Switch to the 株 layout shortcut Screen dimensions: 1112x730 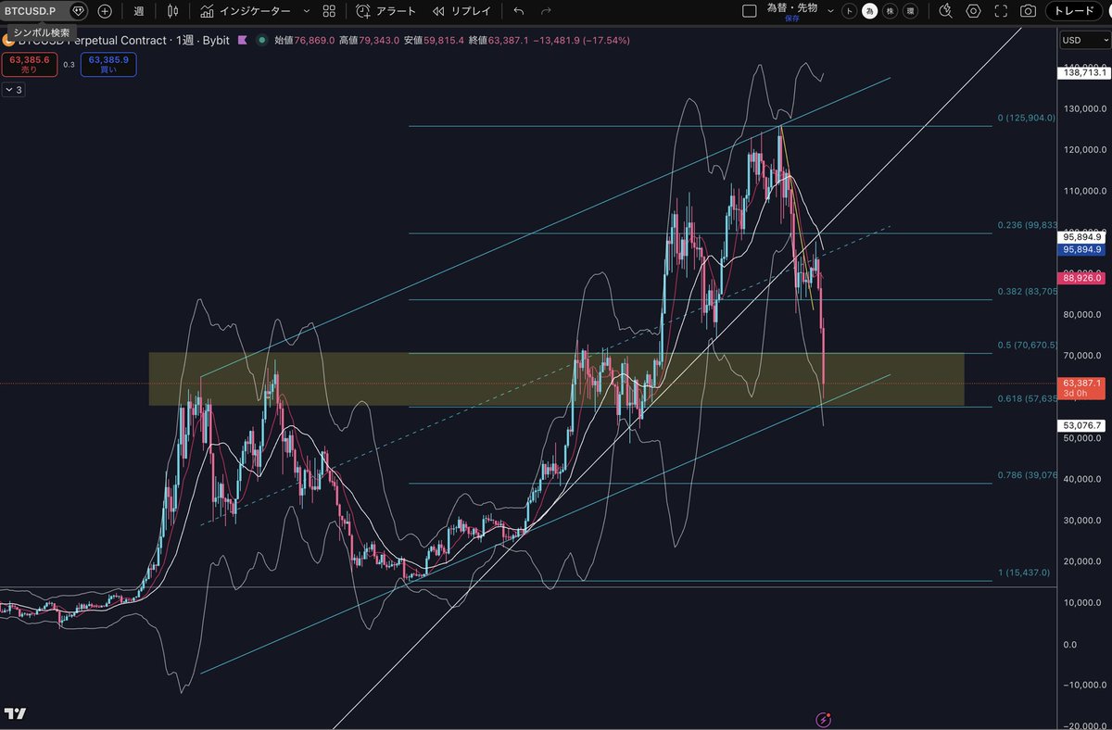pos(890,11)
